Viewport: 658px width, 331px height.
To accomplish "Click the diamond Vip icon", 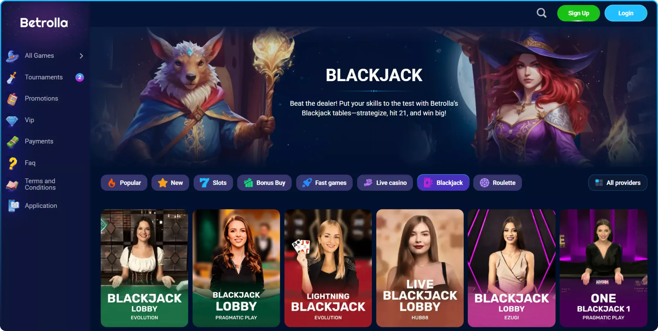I will point(12,120).
